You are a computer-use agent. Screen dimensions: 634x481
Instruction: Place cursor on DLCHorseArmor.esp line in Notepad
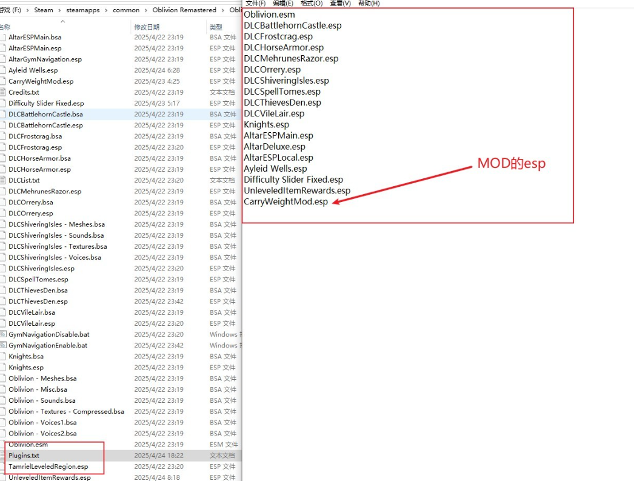[284, 48]
